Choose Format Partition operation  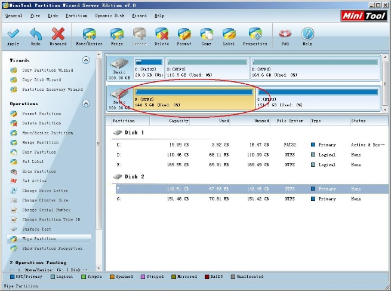41,114
